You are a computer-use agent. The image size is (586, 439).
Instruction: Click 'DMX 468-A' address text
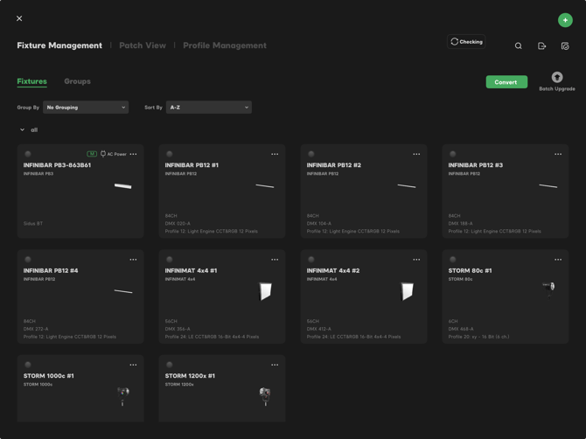461,329
